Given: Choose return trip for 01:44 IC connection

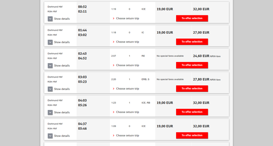Looking at the screenshot, I should point(127,42).
